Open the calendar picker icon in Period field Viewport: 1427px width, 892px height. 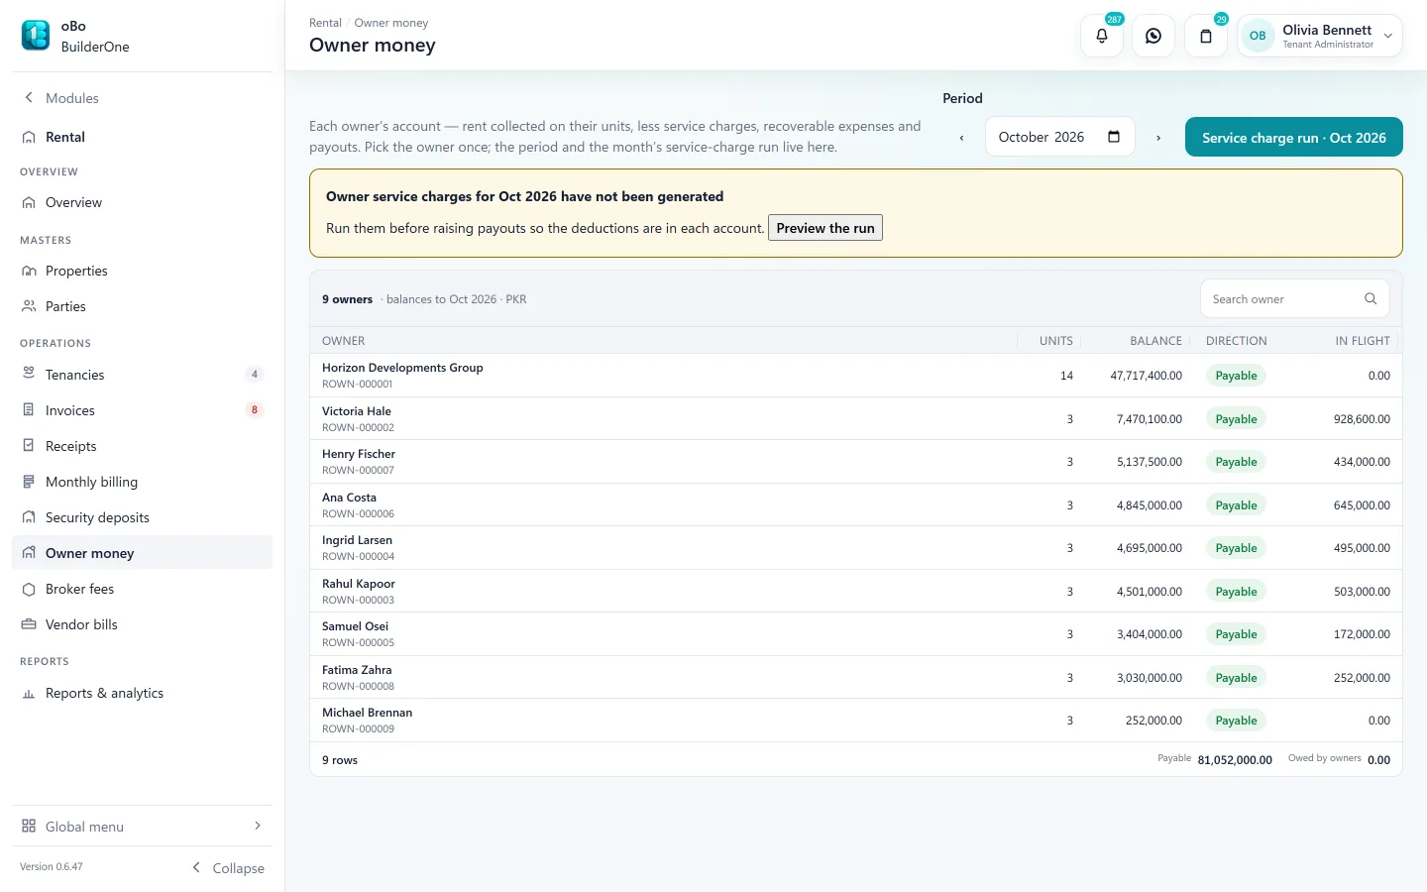(x=1114, y=137)
